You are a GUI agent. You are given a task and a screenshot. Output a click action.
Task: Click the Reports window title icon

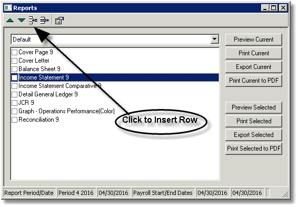pos(8,8)
